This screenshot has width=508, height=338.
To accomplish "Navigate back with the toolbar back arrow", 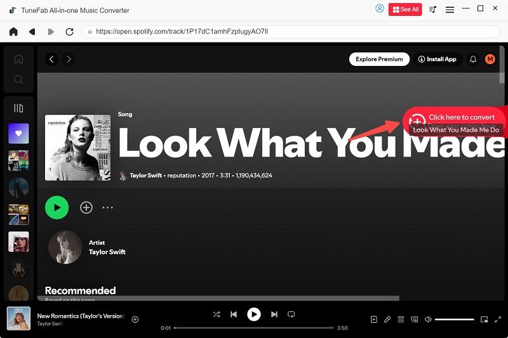I will pyautogui.click(x=32, y=32).
